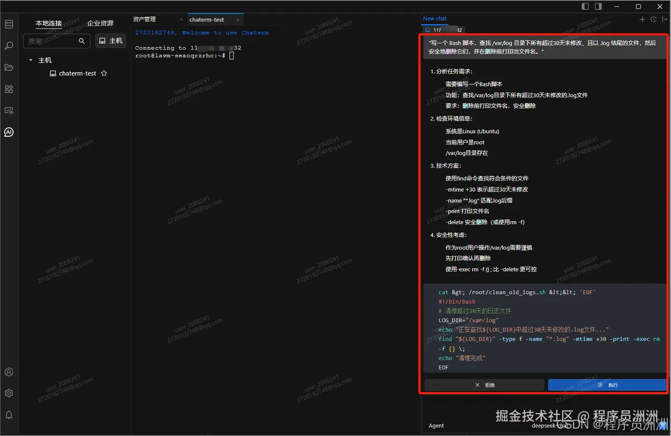Open the AI chat icon in the sidebar

tap(8, 132)
